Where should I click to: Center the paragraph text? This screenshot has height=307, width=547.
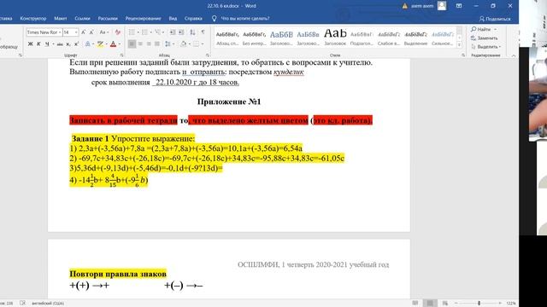point(140,44)
